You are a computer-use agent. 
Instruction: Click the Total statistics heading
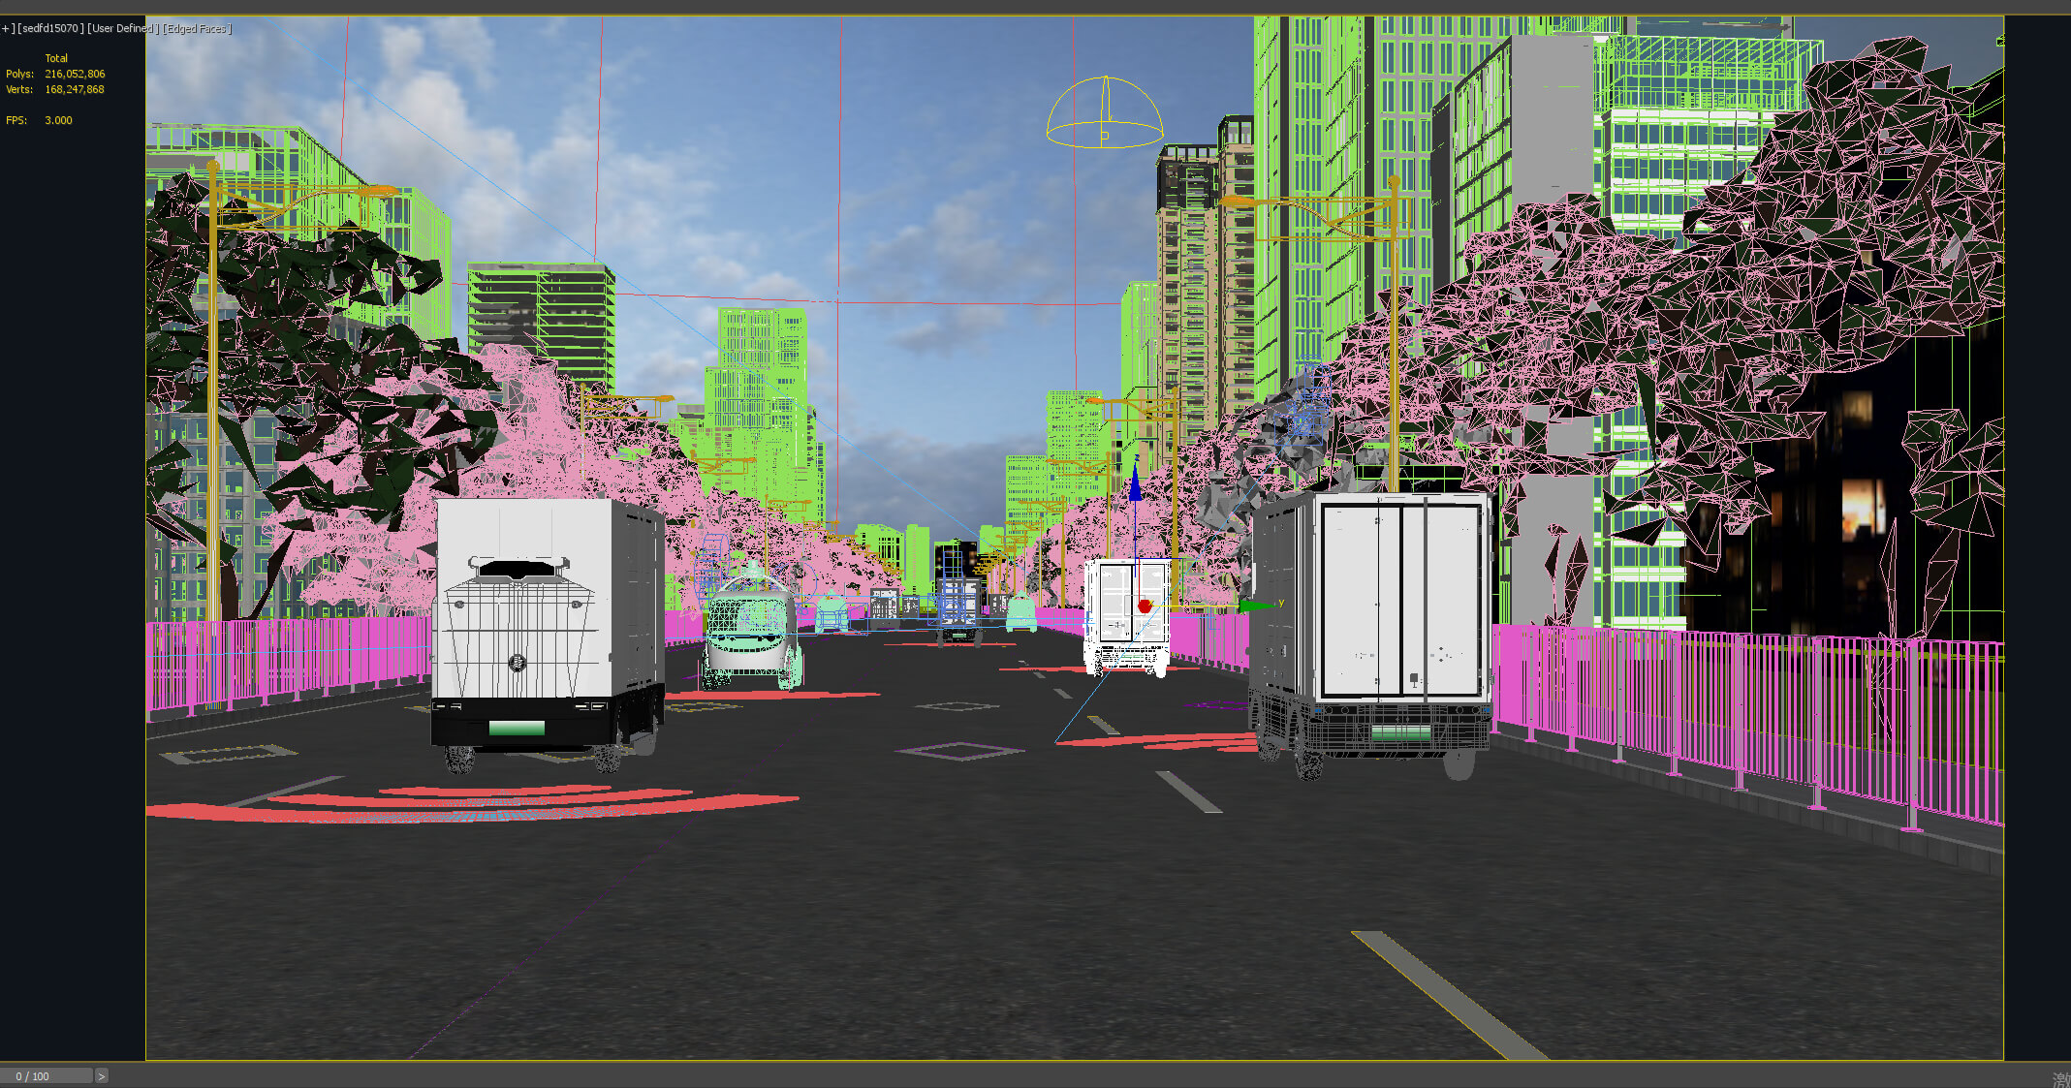tap(56, 58)
